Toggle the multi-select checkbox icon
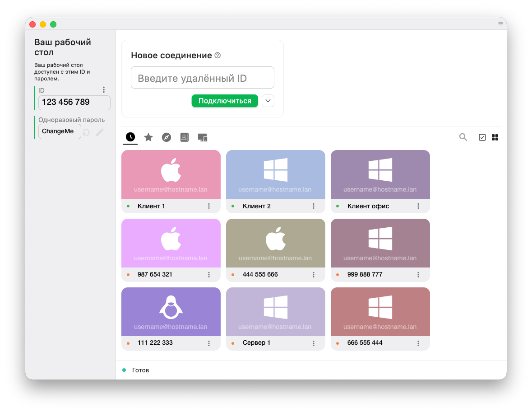 point(482,137)
